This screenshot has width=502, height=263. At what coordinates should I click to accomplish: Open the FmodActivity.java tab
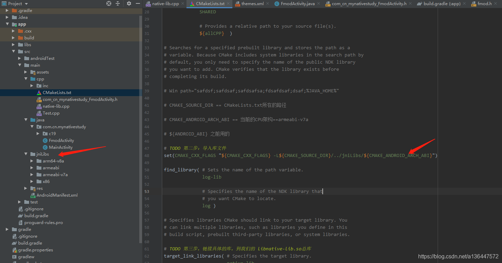pos(298,4)
